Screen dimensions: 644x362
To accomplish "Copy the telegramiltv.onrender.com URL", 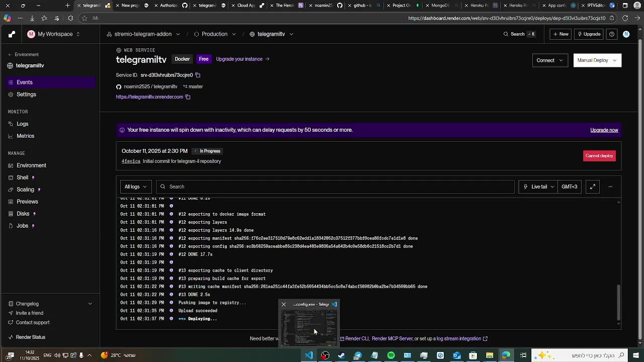I will [x=188, y=97].
